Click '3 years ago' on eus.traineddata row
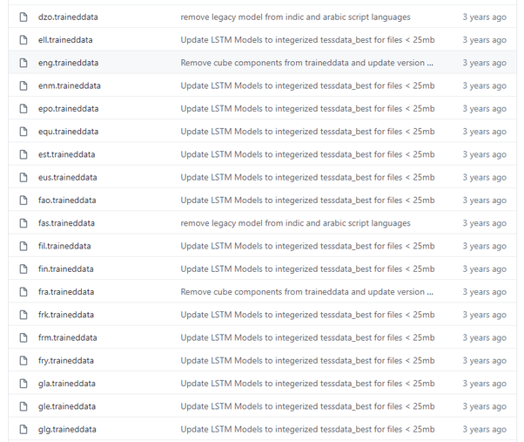 click(x=484, y=177)
